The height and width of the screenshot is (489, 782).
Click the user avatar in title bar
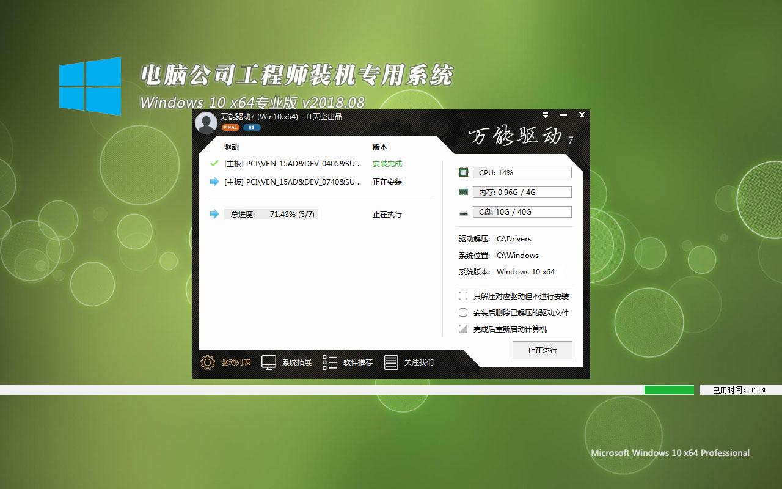(x=206, y=122)
